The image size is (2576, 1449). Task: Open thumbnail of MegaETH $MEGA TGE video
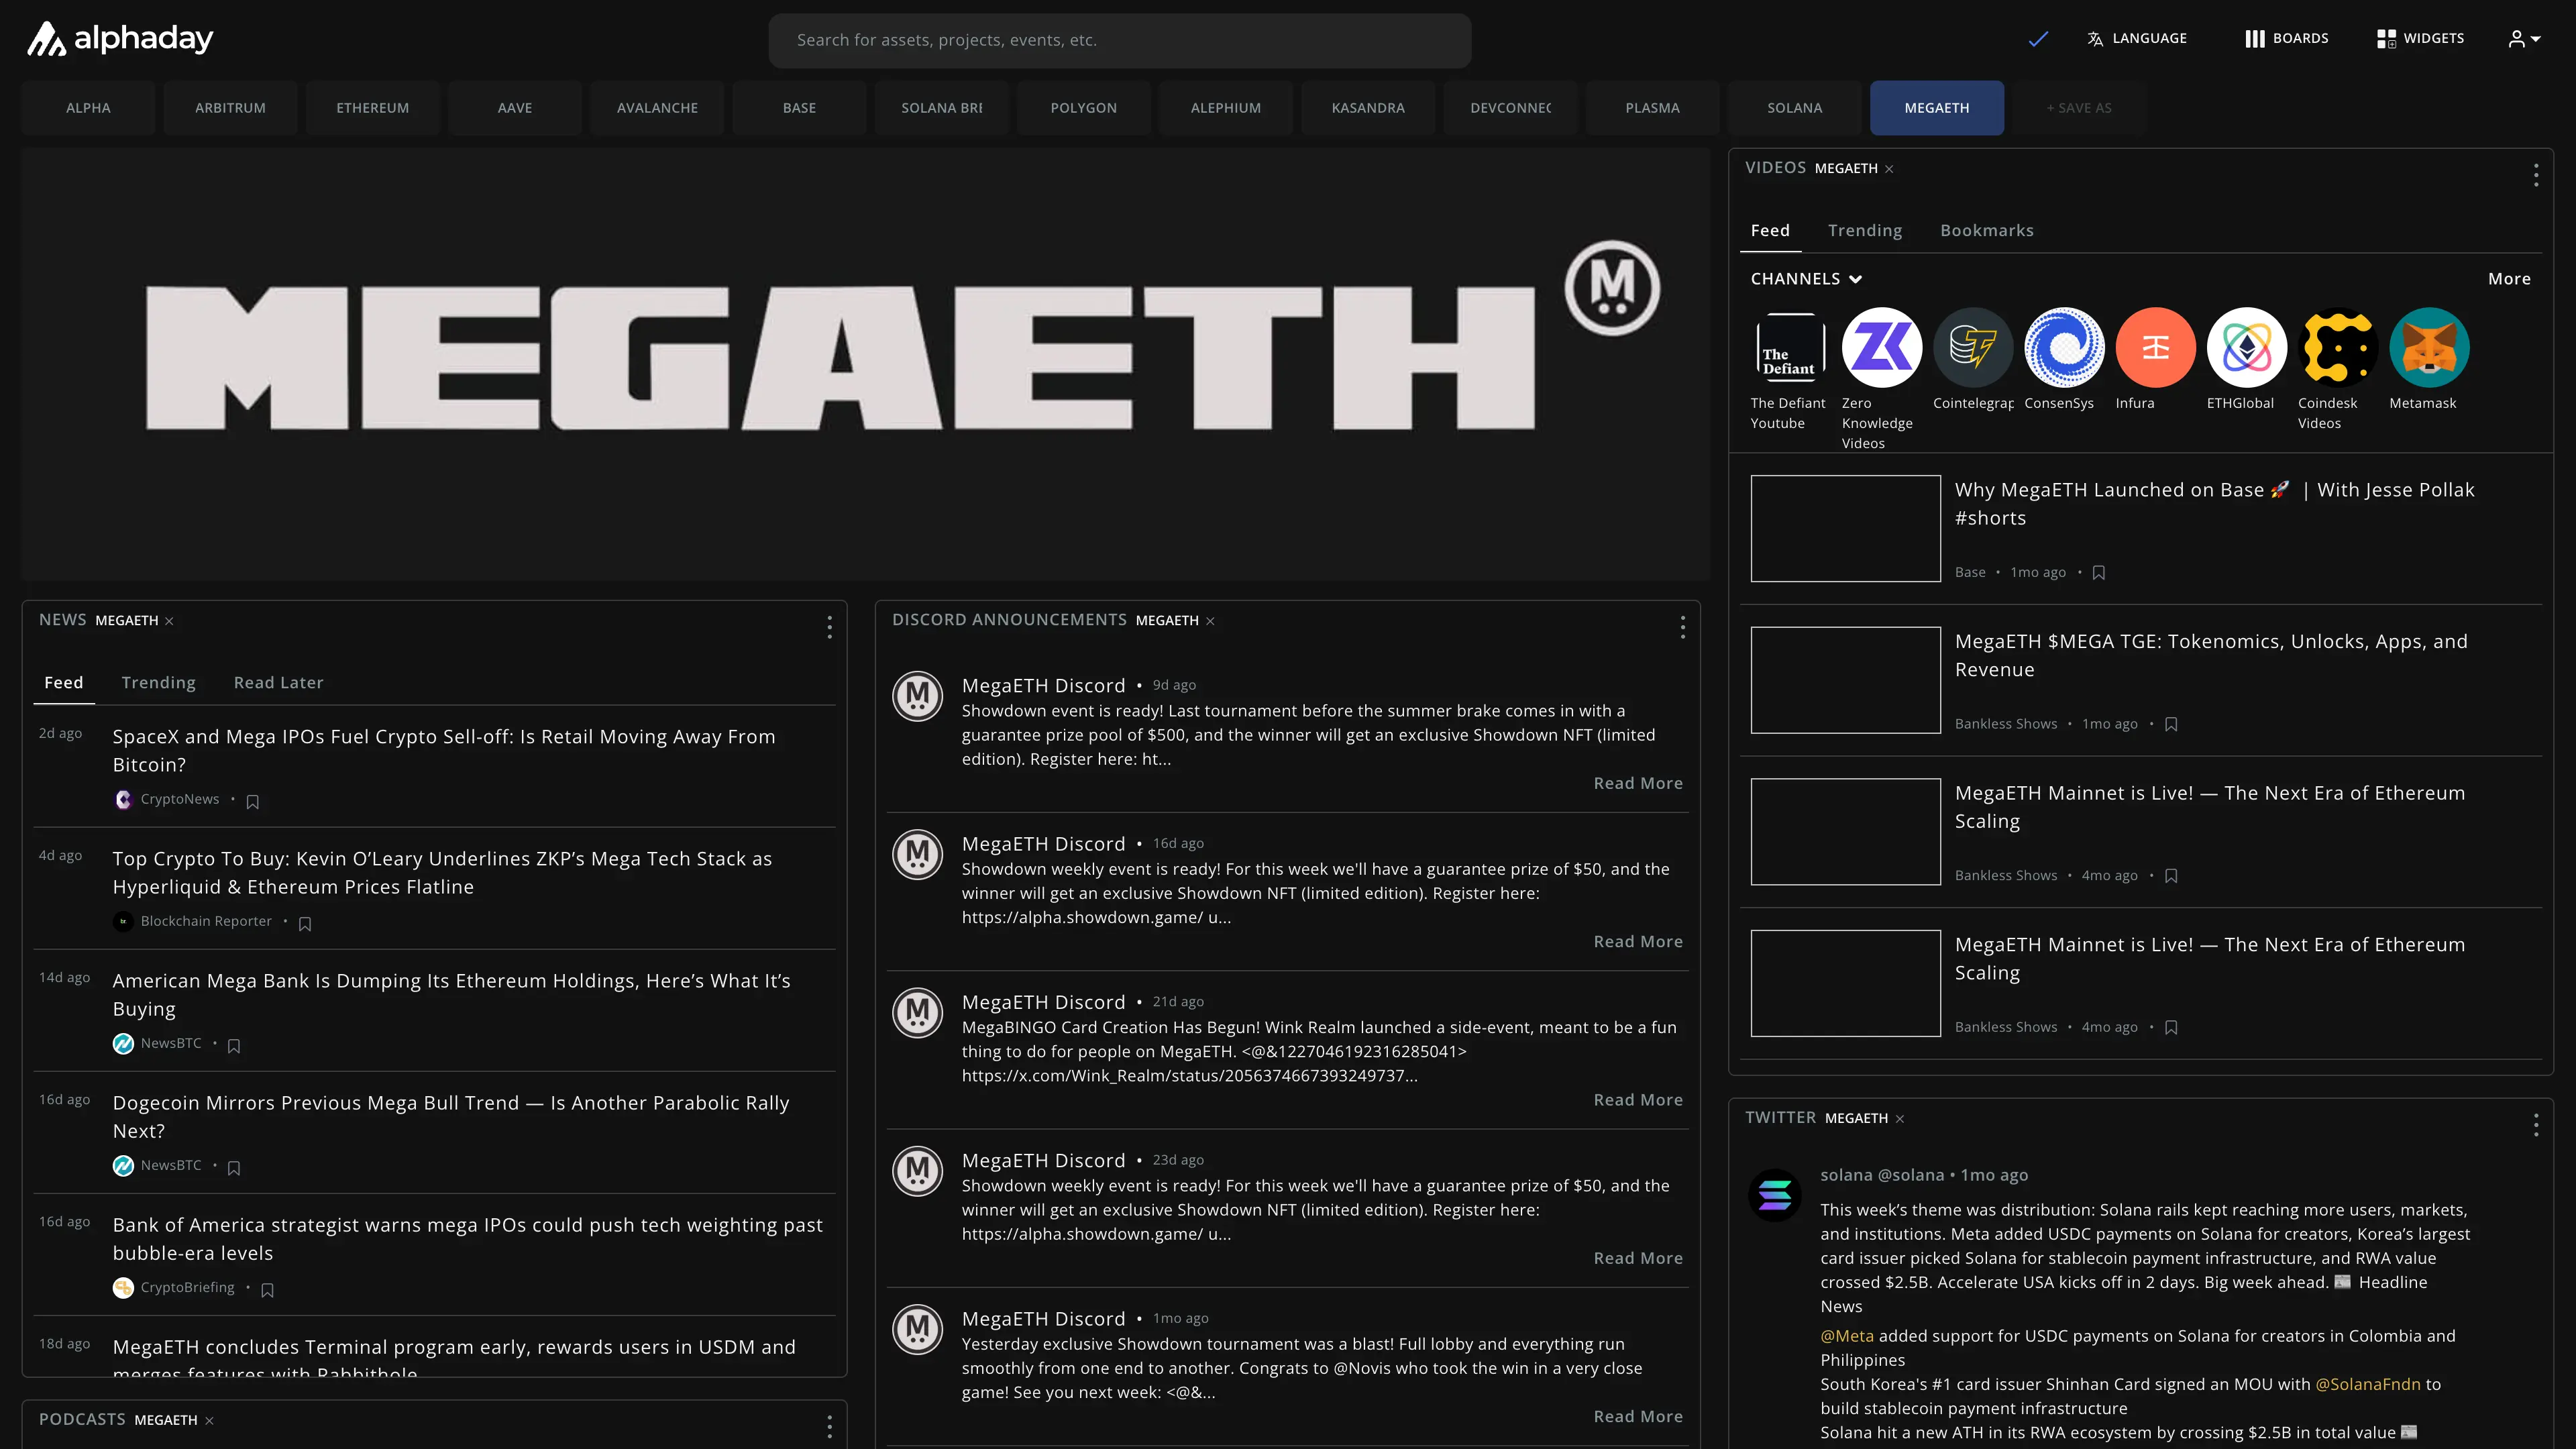[1845, 680]
